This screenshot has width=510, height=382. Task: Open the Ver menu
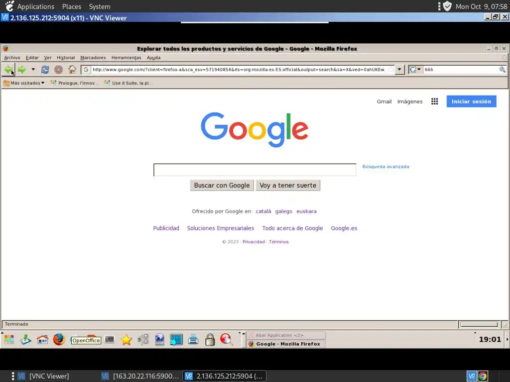coord(48,58)
